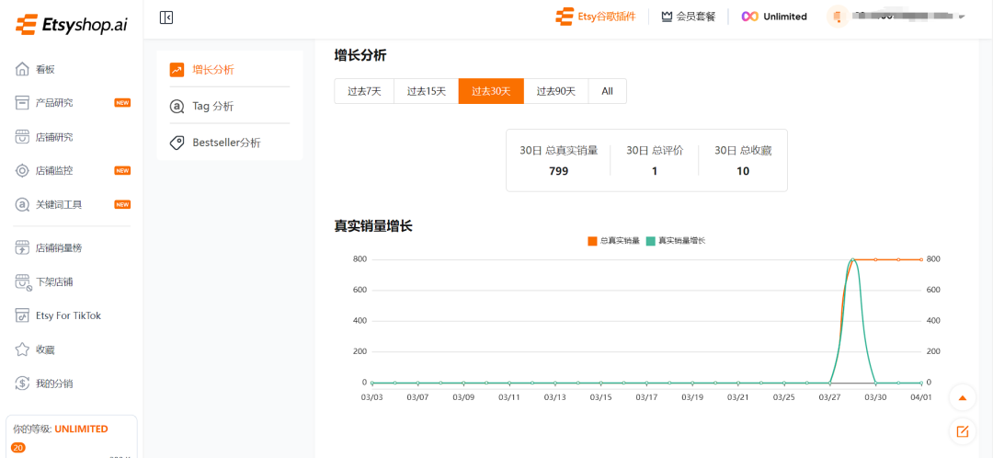Open Etsy For TikTok link text

pos(68,315)
